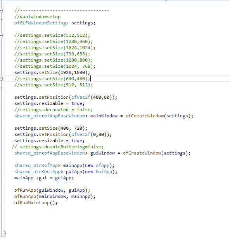
Task: Place cursor in the //dualwindowsetup comment
Action: click(37, 17)
